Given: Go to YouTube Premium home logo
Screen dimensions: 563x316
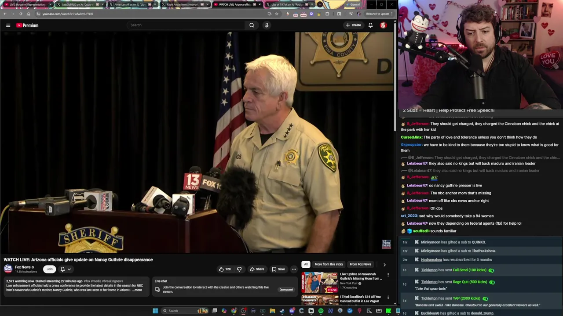Looking at the screenshot, I should click(27, 25).
